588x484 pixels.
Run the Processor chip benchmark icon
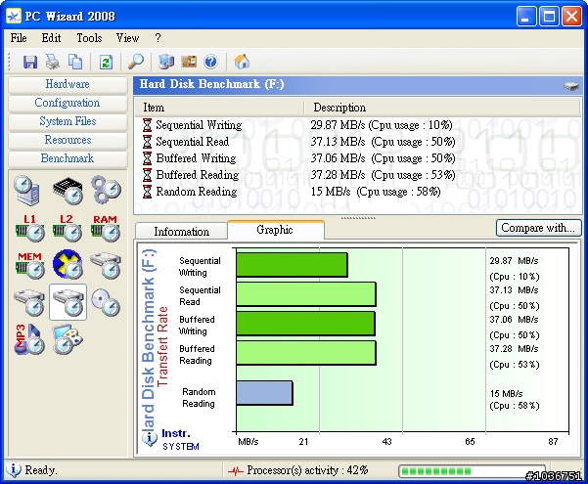pos(68,190)
